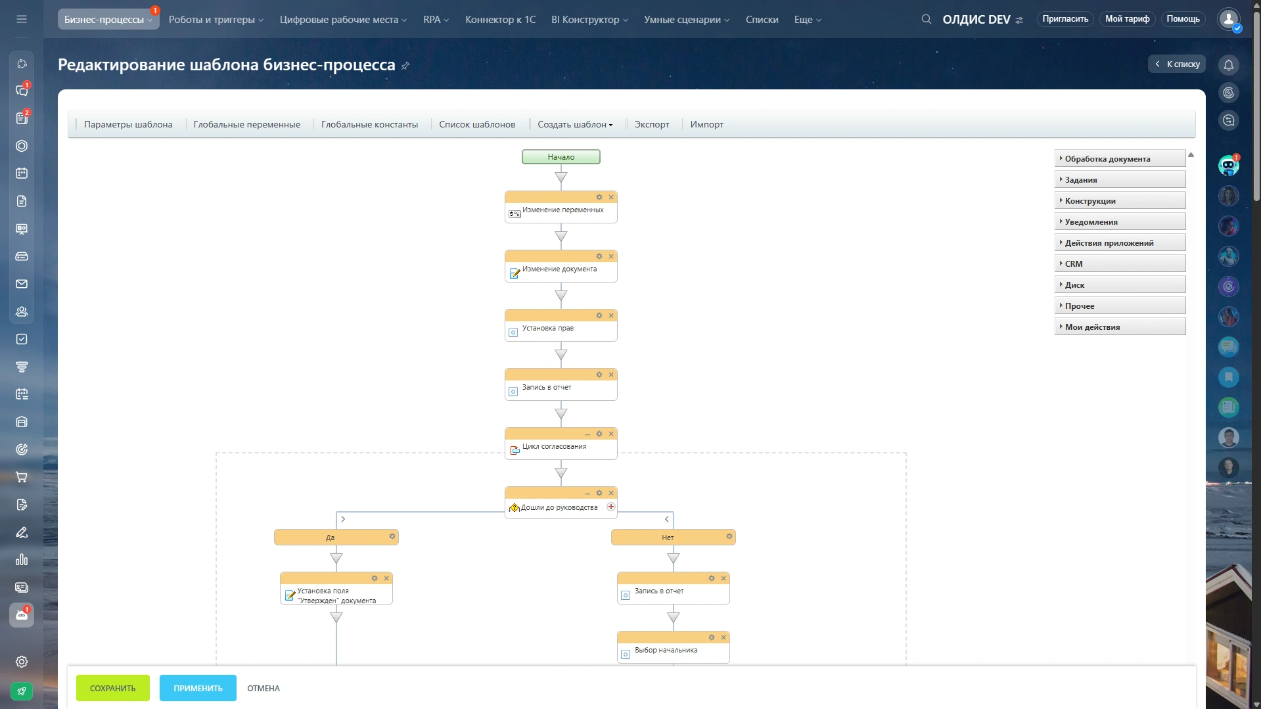This screenshot has width=1261, height=709.
Task: Go back using К списку button
Action: click(x=1177, y=64)
